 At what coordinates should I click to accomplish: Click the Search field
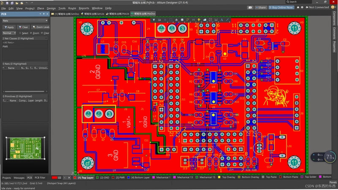[x=299, y=2]
